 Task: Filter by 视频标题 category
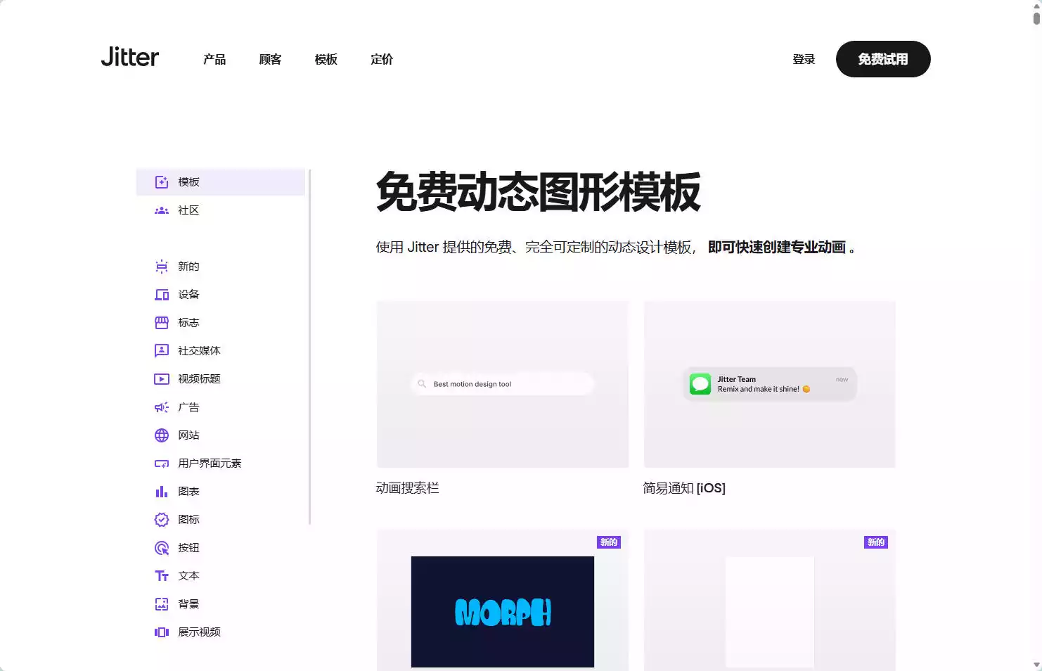coord(221,379)
